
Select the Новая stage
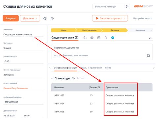click(x=64, y=30)
